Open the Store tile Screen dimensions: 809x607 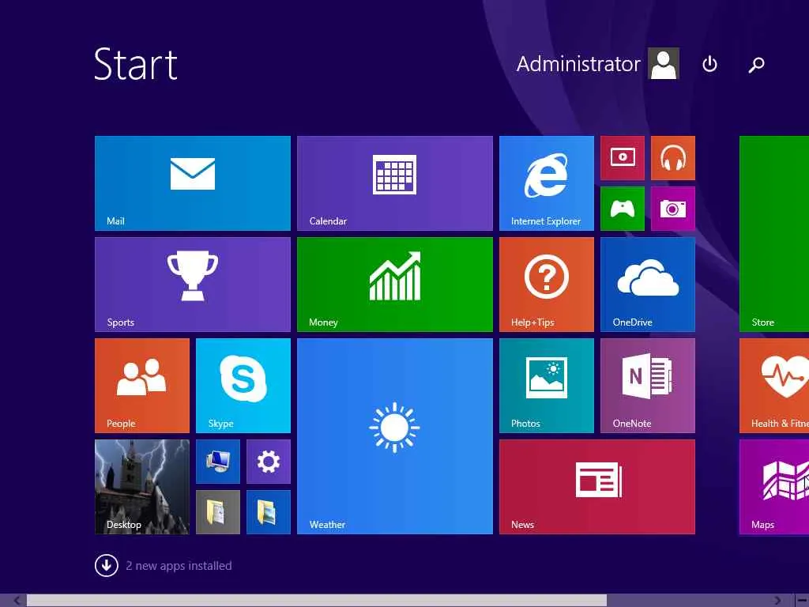coord(774,234)
